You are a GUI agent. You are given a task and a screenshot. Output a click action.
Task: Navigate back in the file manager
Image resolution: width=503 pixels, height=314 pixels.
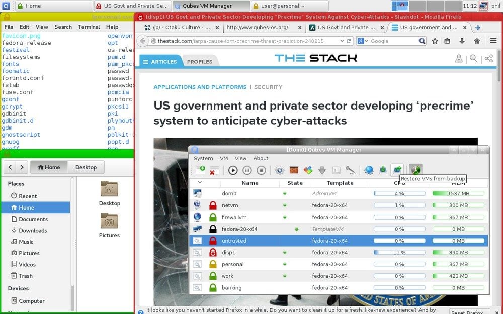point(10,167)
